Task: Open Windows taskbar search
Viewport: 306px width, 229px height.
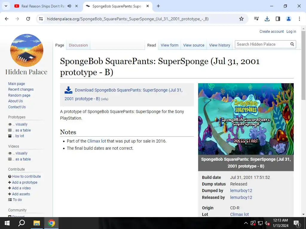Action: pos(22,223)
